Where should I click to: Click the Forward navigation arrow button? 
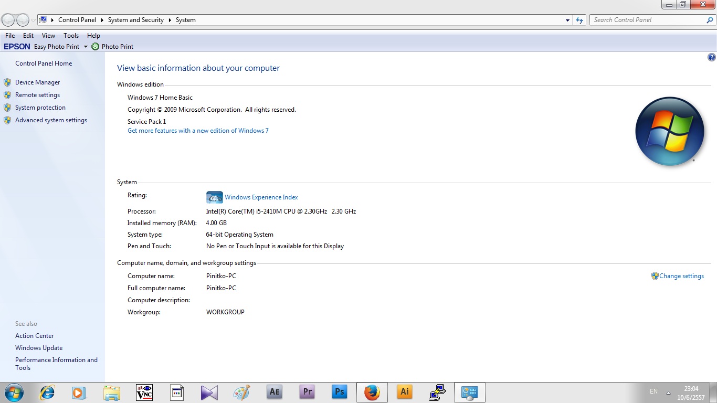(x=23, y=20)
